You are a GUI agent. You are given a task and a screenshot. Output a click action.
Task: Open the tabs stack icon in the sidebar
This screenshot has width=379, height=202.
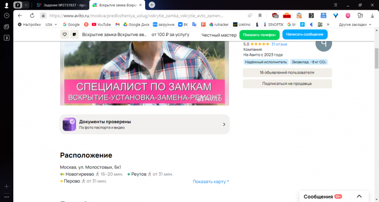coord(6,27)
